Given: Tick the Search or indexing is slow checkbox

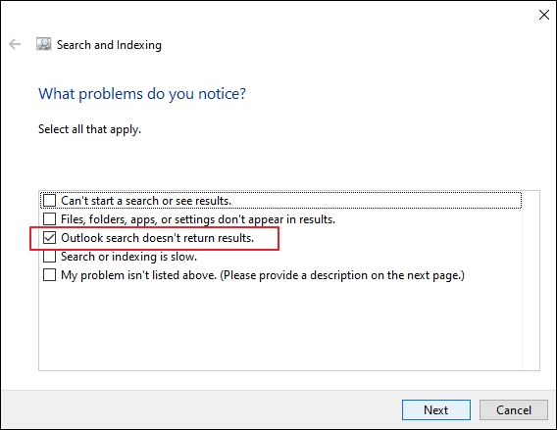Looking at the screenshot, I should pyautogui.click(x=49, y=257).
